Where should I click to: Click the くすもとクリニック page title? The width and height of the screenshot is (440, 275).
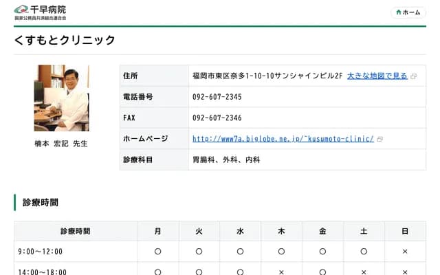coord(65,41)
